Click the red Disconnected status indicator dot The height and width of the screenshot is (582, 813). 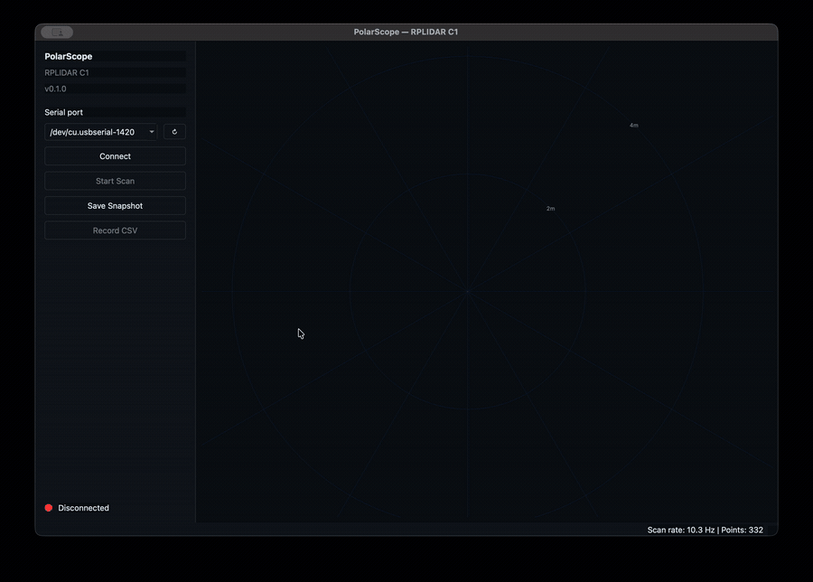pyautogui.click(x=49, y=508)
